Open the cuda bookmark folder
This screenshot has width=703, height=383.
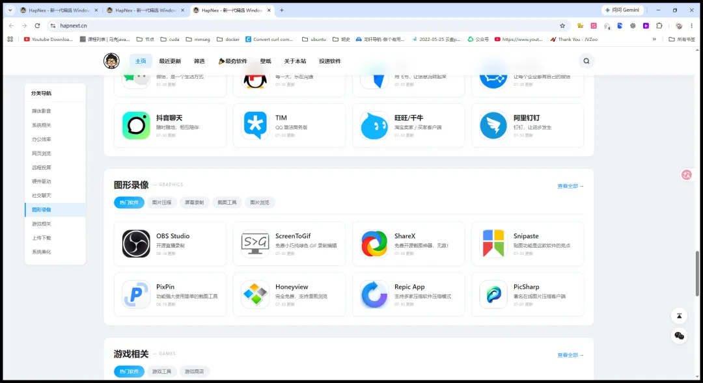[x=170, y=40]
